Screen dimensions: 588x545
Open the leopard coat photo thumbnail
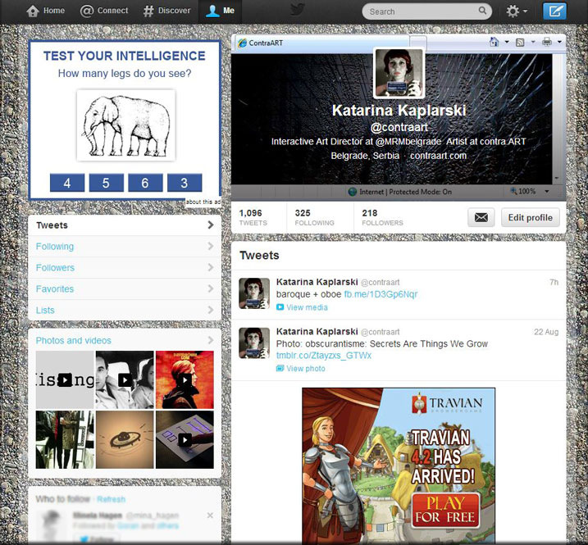(x=65, y=439)
